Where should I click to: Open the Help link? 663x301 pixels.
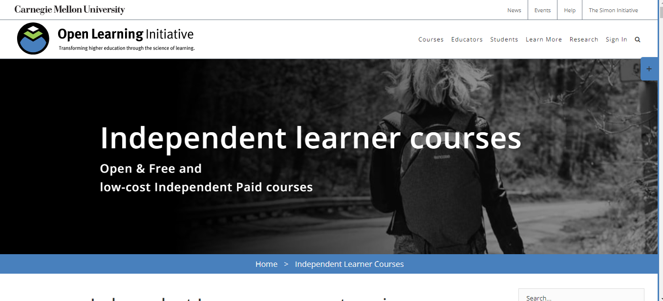click(570, 10)
